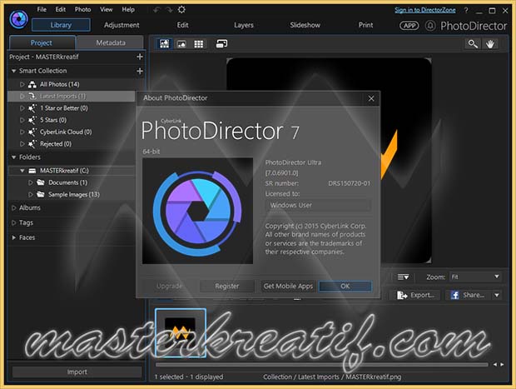Open the Photo menu

coord(82,9)
